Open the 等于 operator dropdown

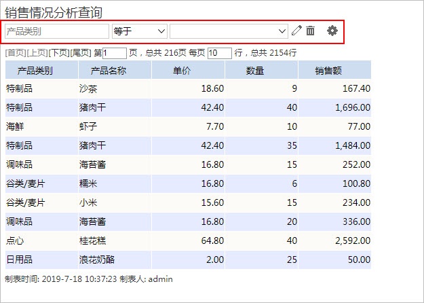click(140, 31)
